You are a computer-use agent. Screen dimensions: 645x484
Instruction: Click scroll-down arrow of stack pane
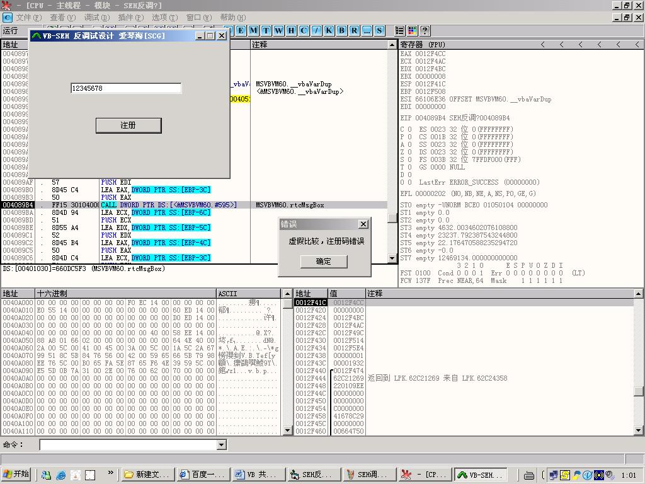(639, 430)
